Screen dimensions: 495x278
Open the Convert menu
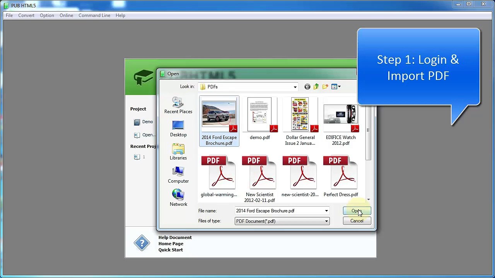[26, 15]
